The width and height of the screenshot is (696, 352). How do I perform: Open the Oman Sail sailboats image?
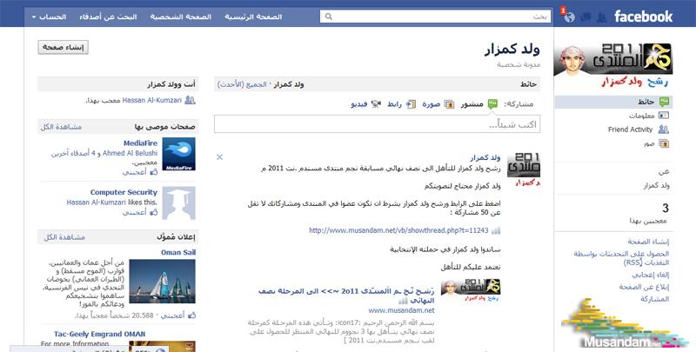(x=162, y=282)
